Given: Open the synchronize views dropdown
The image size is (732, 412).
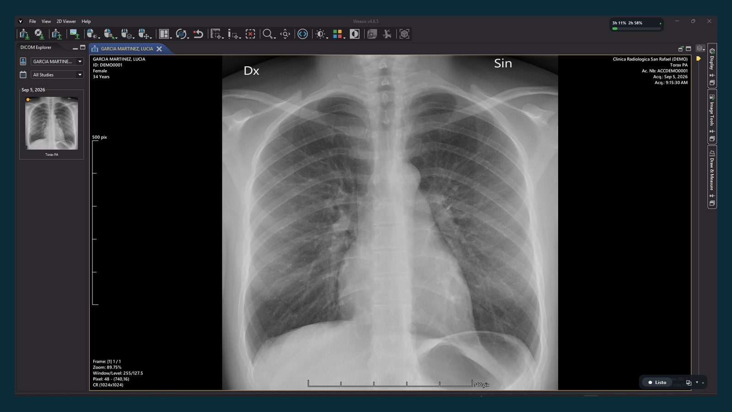Looking at the screenshot, I should tap(182, 34).
